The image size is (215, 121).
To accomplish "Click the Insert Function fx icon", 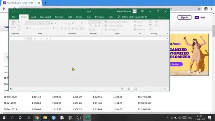I will click(x=47, y=39).
